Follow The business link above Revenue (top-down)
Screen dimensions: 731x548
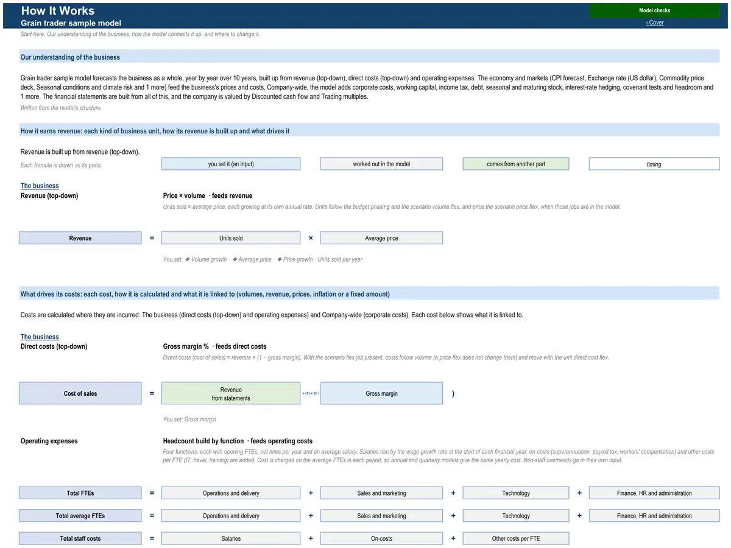(40, 186)
